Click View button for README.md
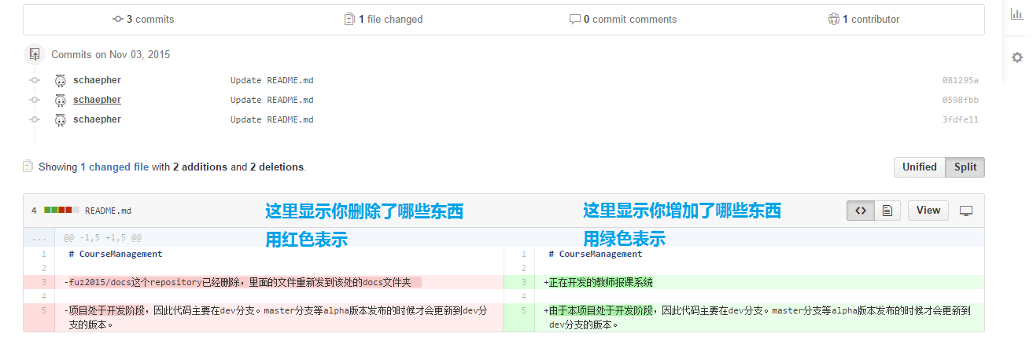The height and width of the screenshot is (341, 1033). [928, 211]
